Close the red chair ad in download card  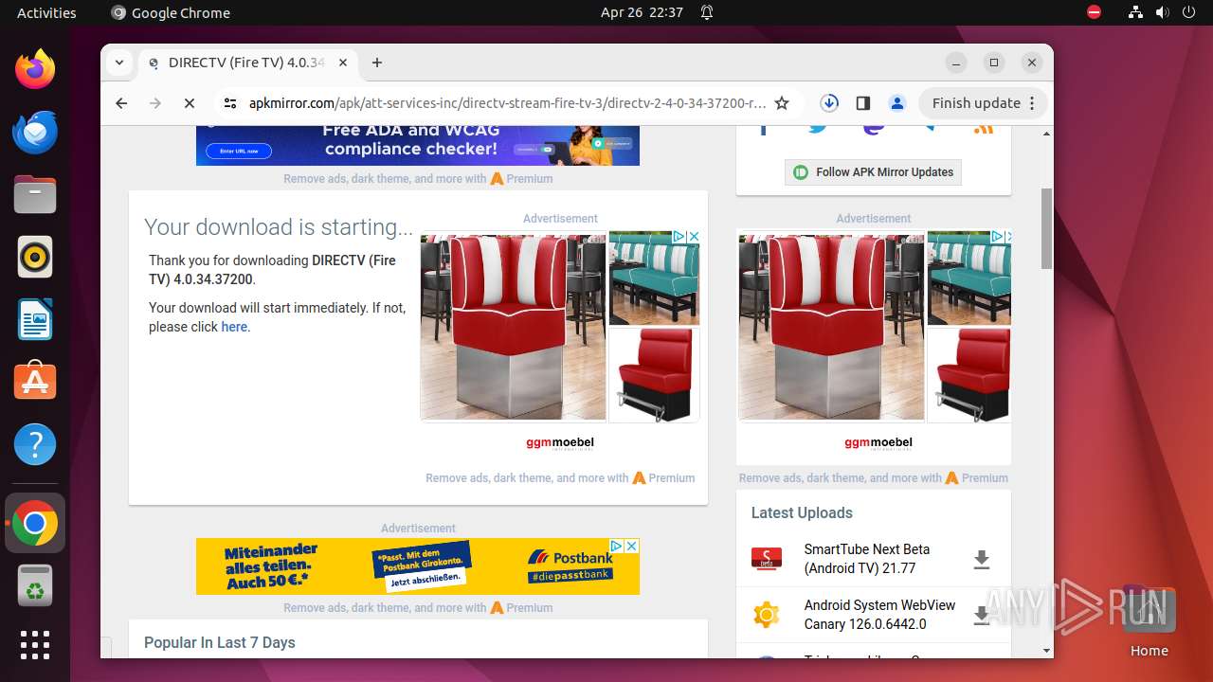pyautogui.click(x=693, y=236)
